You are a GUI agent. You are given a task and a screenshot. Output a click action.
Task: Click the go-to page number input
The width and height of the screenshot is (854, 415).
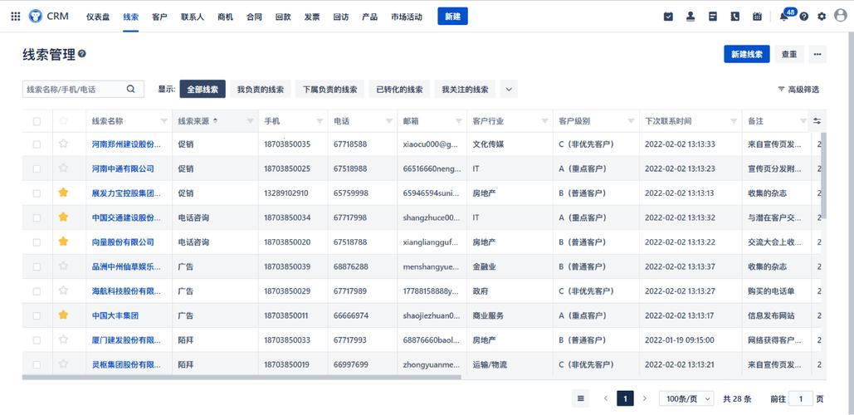point(801,398)
